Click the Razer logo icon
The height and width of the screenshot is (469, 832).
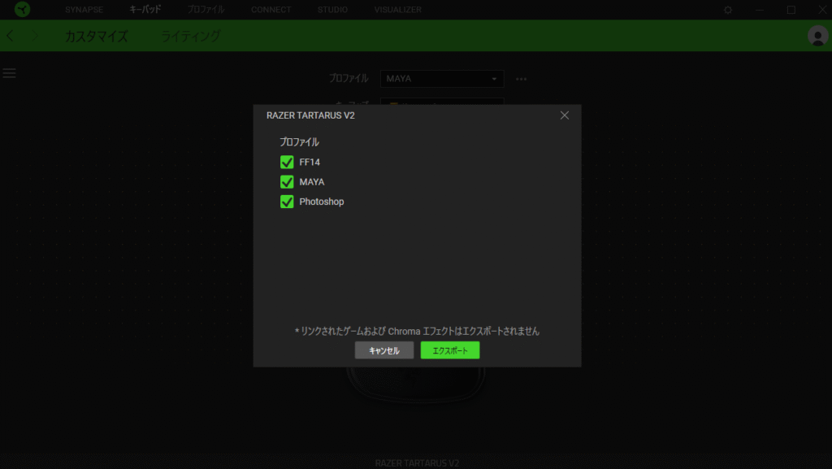(22, 9)
